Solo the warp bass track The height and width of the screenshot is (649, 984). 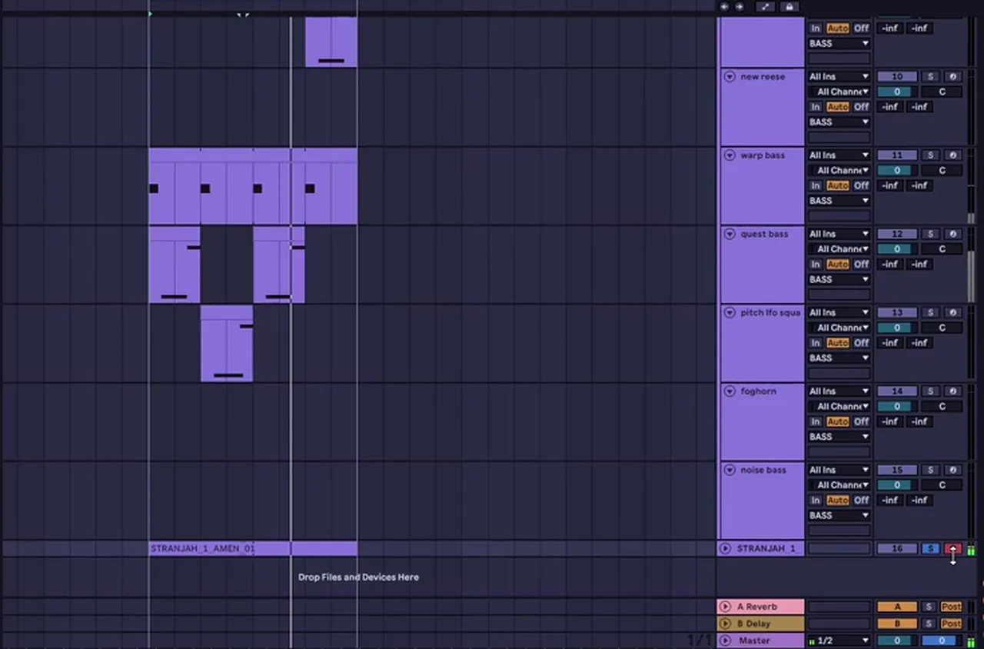(930, 155)
